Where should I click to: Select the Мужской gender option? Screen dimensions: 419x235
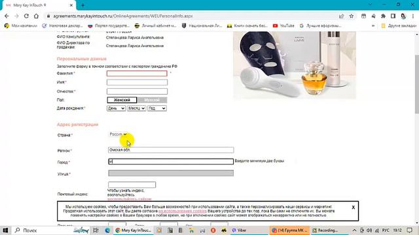click(x=152, y=100)
